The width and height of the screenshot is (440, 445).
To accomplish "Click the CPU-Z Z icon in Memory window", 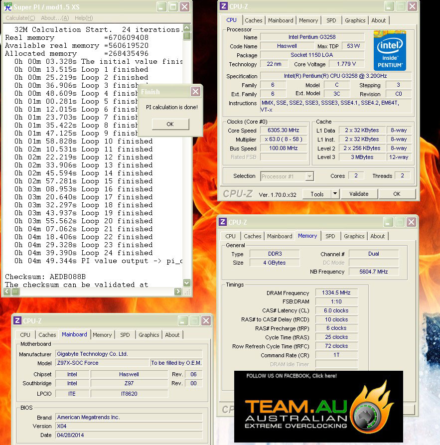I will point(223,222).
